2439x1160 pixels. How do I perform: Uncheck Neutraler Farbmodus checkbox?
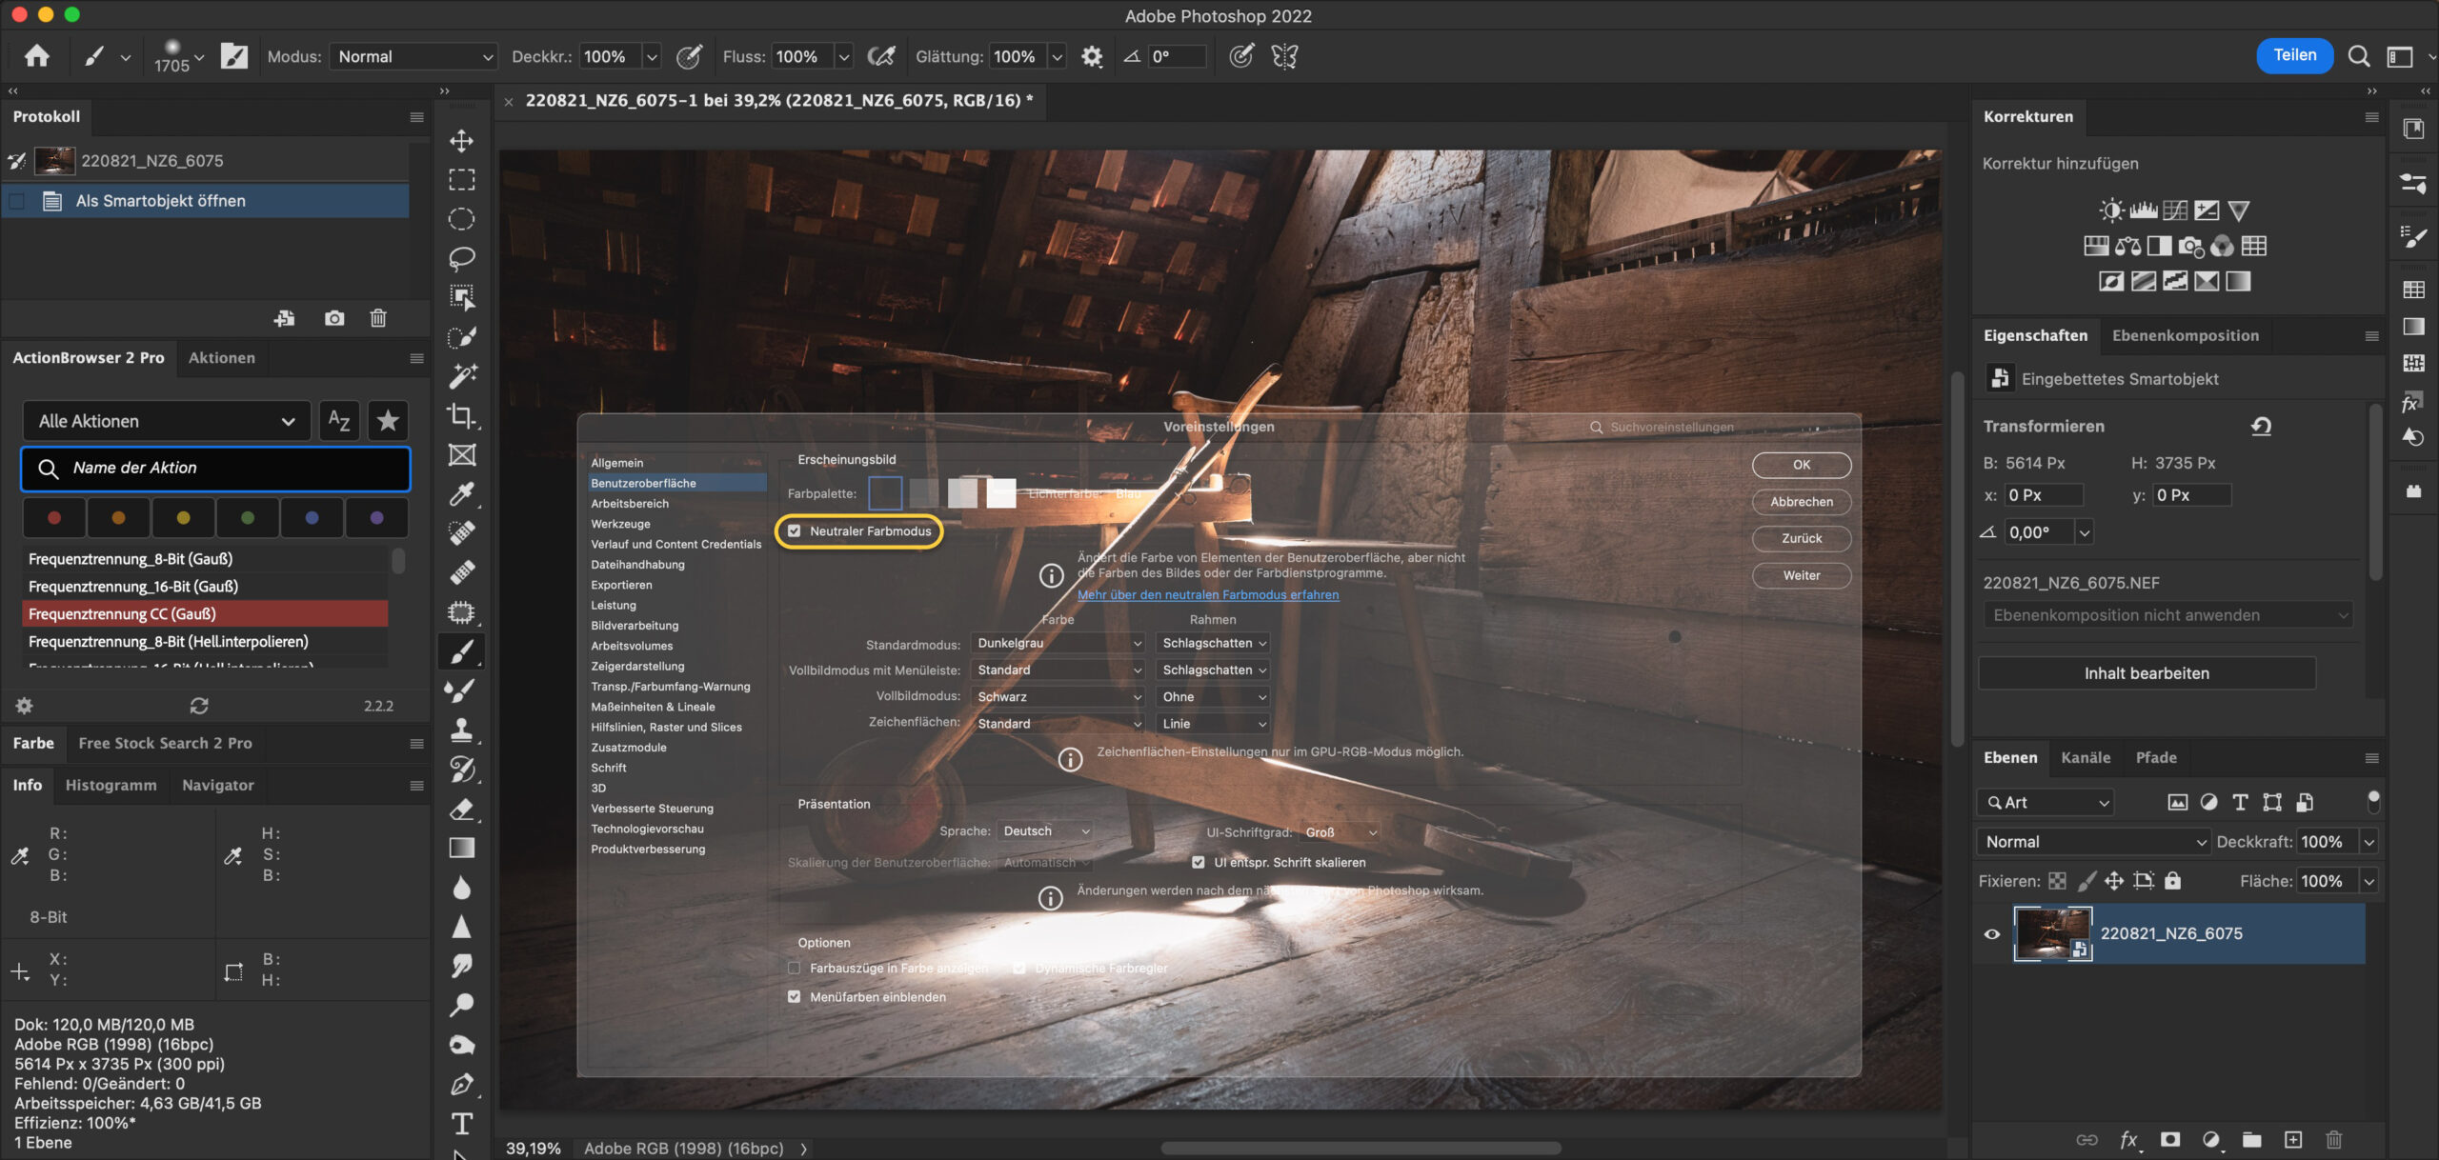click(x=795, y=531)
